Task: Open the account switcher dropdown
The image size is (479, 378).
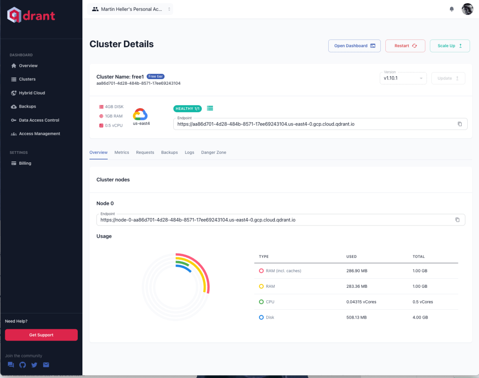Action: pos(130,9)
